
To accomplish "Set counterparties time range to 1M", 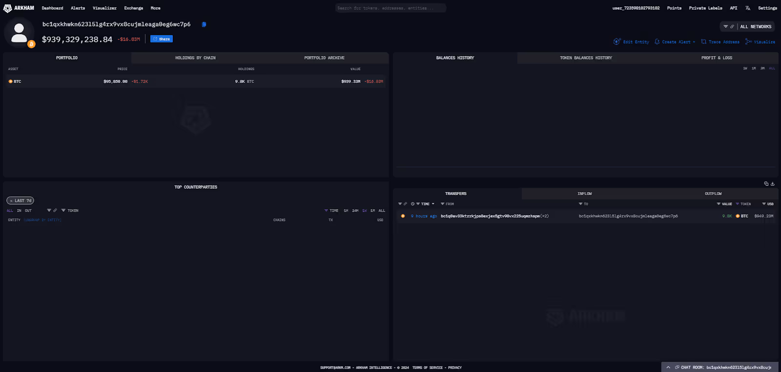I will [x=372, y=211].
